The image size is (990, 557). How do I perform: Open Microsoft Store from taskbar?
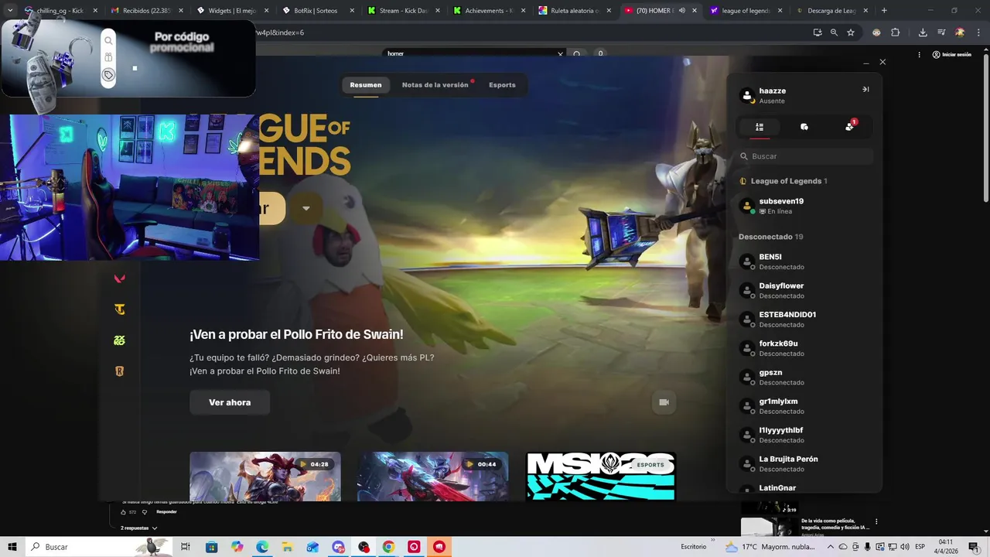[211, 547]
